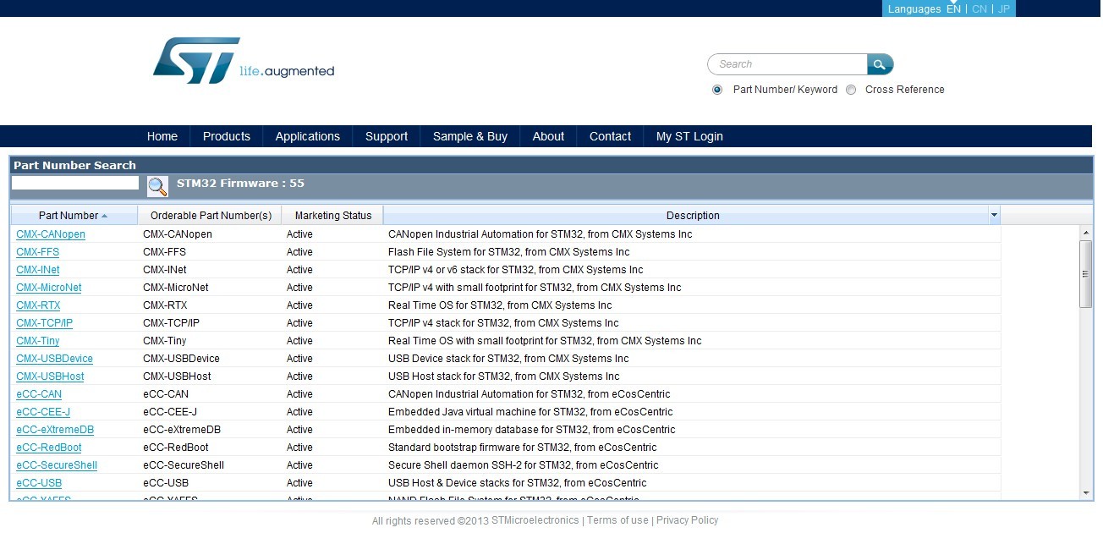This screenshot has height=544, width=1103.
Task: Click the table scrollbar up arrow
Action: pos(1086,232)
